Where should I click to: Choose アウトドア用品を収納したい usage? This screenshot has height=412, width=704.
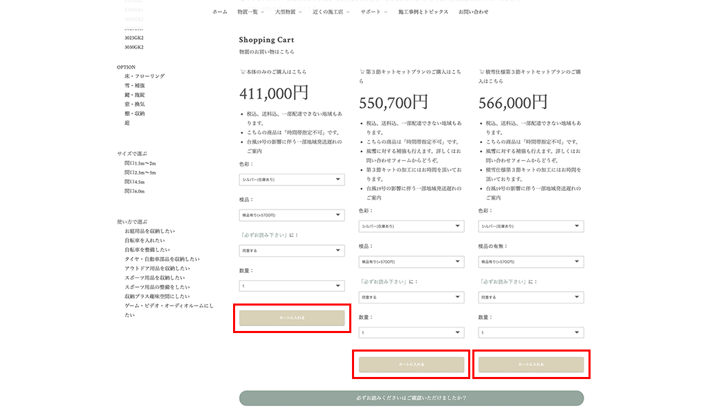[157, 268]
